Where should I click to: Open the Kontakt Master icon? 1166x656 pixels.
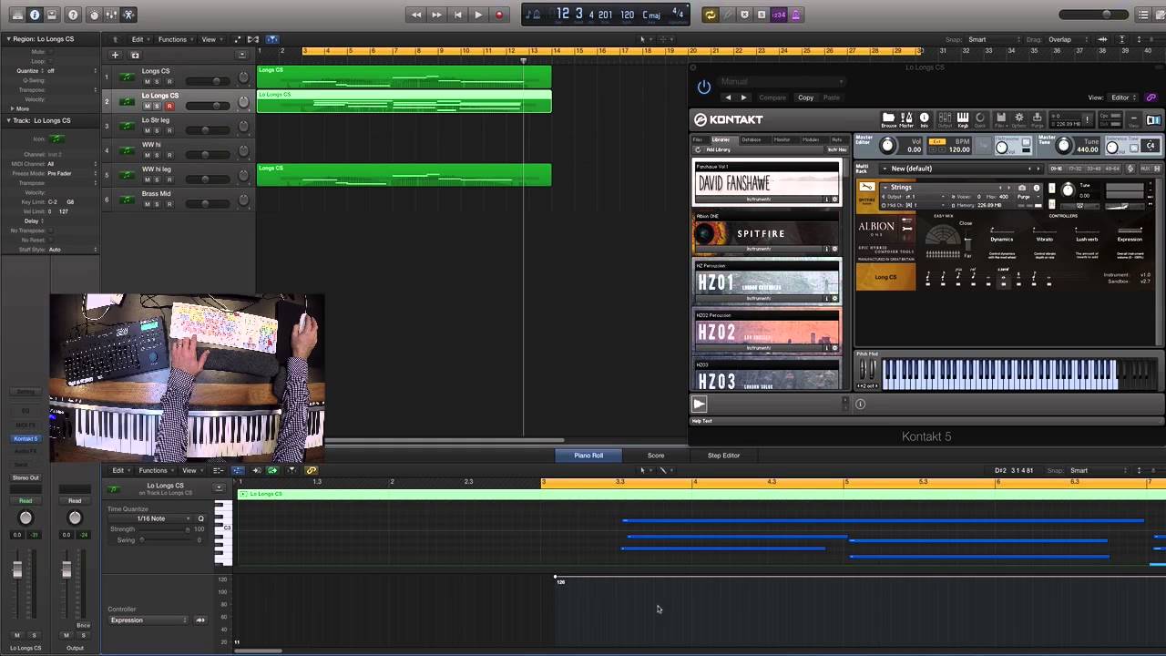pyautogui.click(x=906, y=119)
